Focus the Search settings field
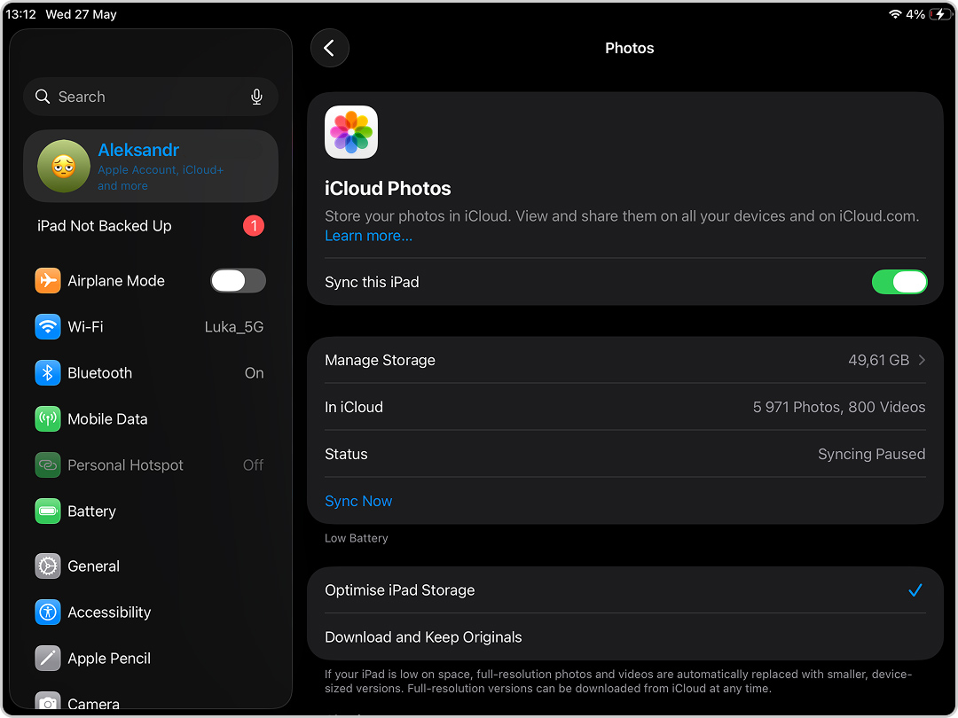 tap(150, 97)
